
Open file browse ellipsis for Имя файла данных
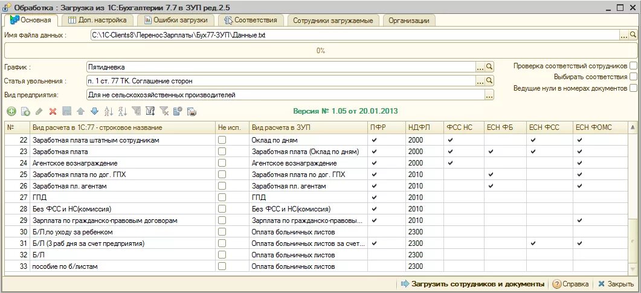click(624, 36)
